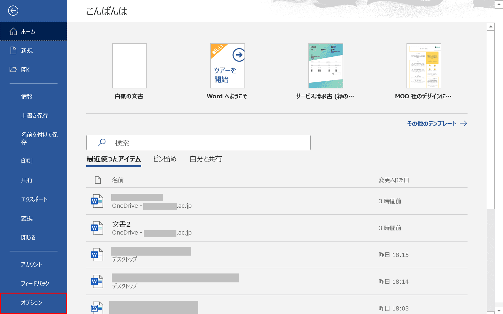Select the ホーム house icon
The width and height of the screenshot is (503, 314).
click(x=13, y=31)
